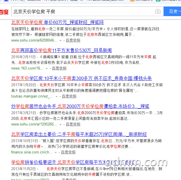Click snippet text 被突然下架。根据链家网的信息
The width and height of the screenshot is (181, 180).
[x=38, y=34]
